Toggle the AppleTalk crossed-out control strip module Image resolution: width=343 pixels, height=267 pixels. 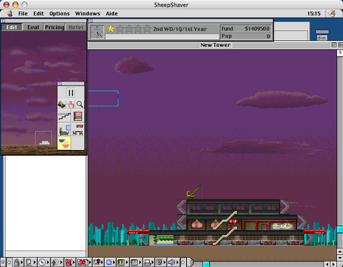click(x=69, y=262)
